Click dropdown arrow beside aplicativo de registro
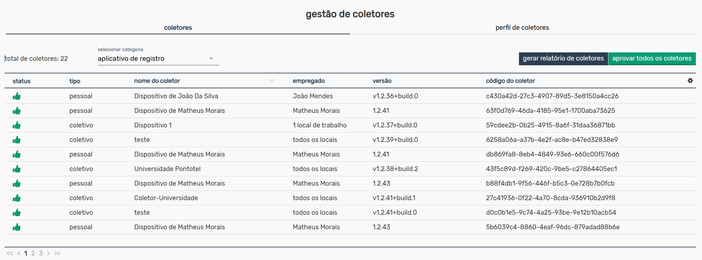This screenshot has height=260, width=702. (211, 59)
